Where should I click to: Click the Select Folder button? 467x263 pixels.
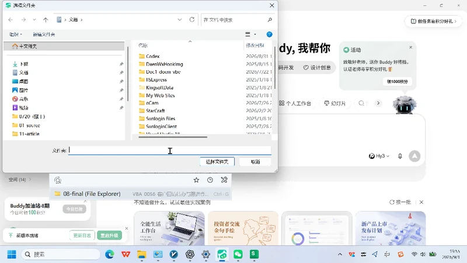click(x=217, y=162)
